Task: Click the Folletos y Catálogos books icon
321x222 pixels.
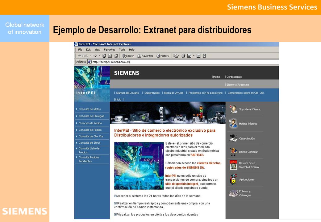Action: pos(233,193)
